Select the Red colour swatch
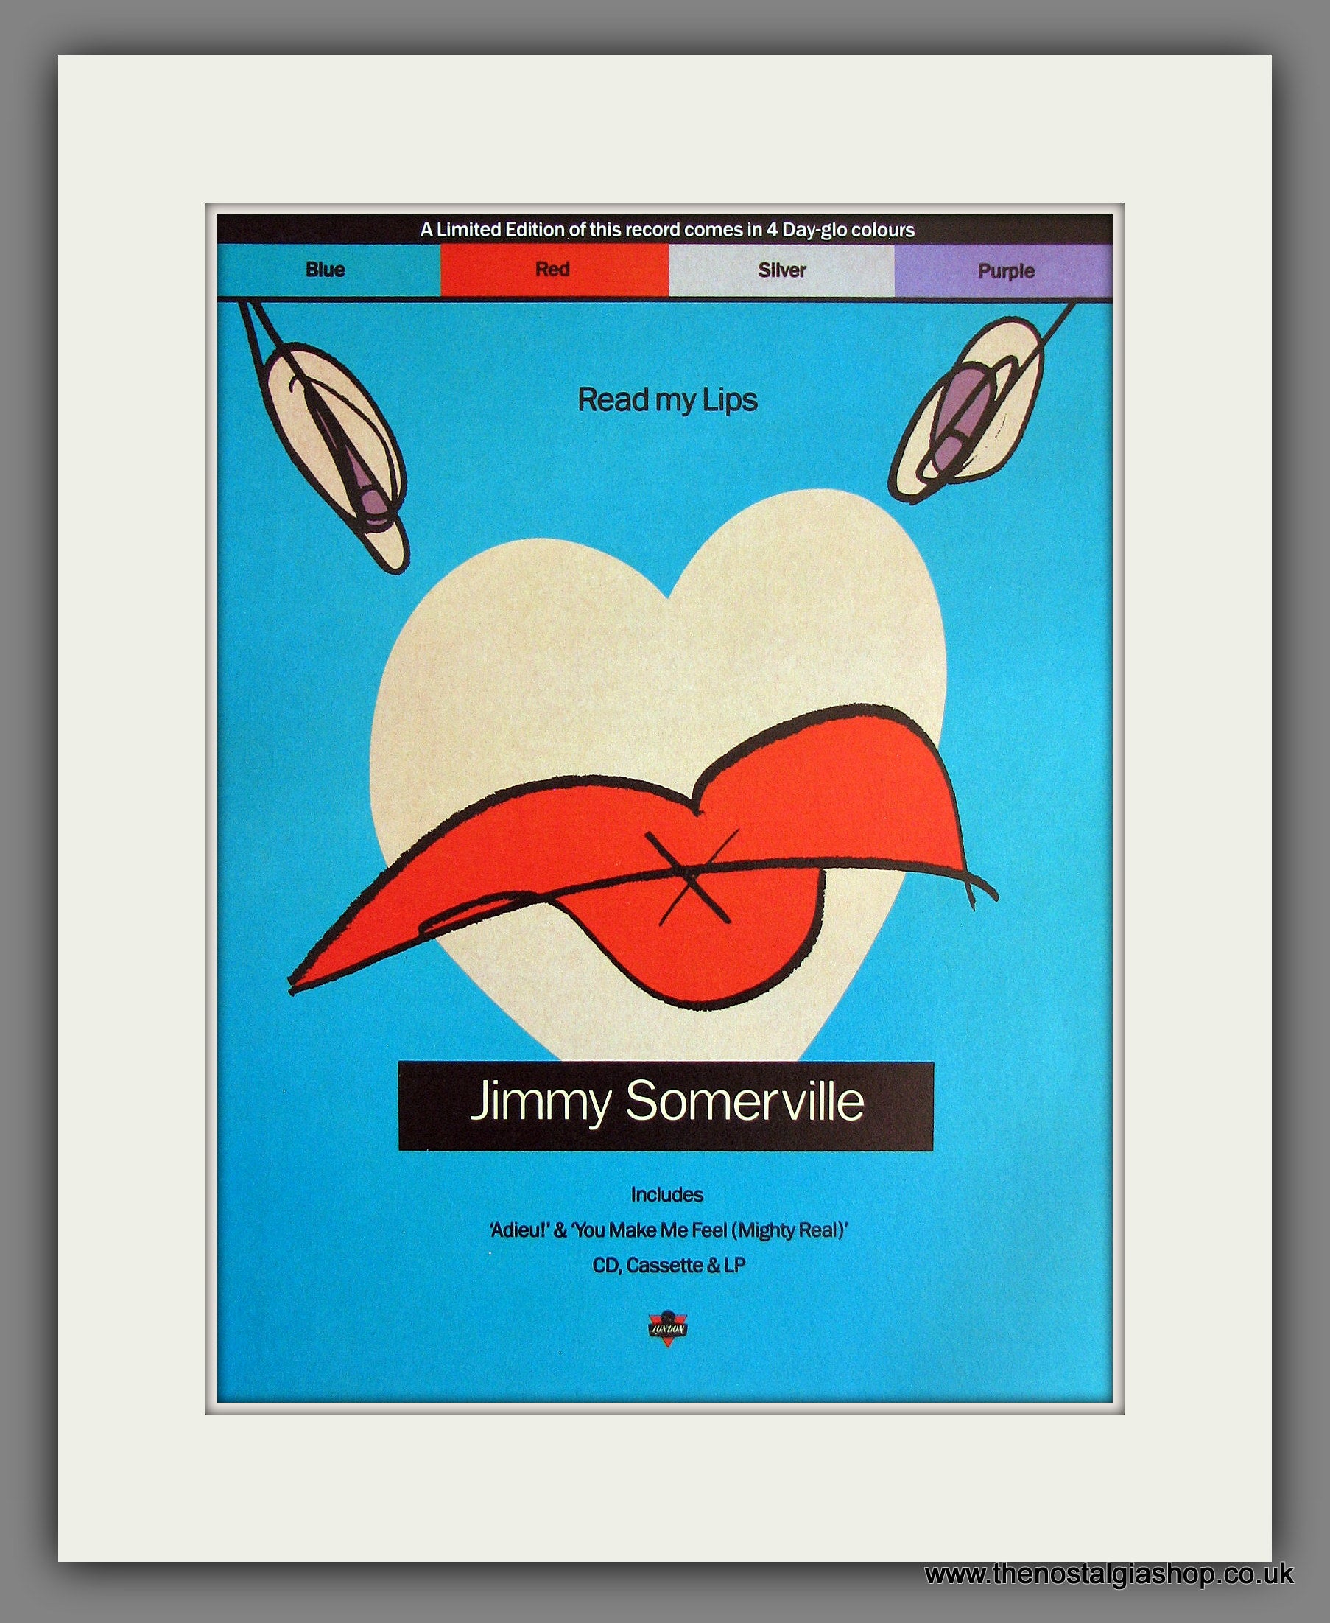The height and width of the screenshot is (1623, 1330). point(553,270)
